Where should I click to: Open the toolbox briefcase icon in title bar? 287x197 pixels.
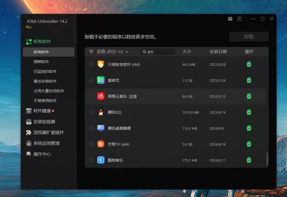pos(230,19)
